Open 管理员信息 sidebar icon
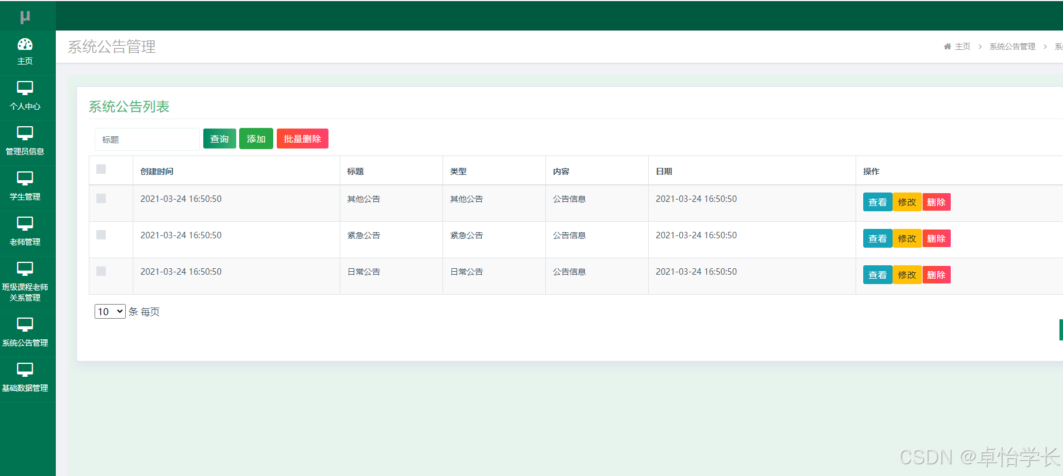Viewport: 1063px width, 476px height. click(25, 133)
